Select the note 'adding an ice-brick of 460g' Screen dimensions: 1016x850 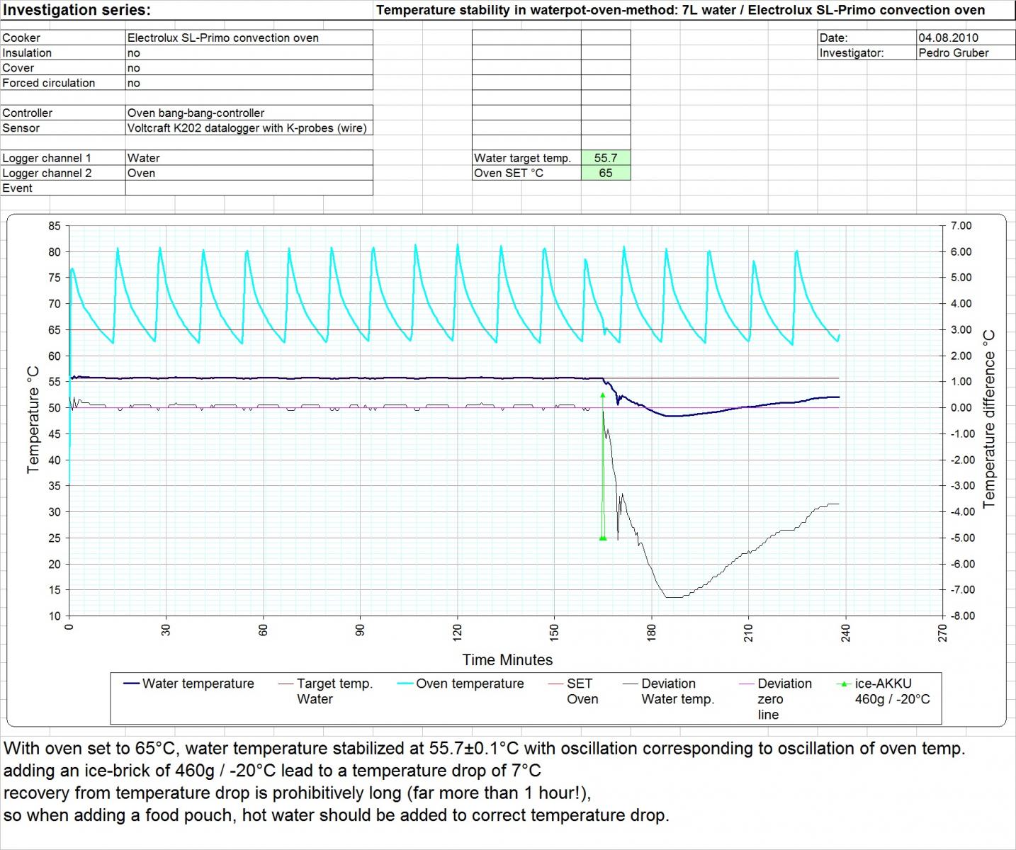(272, 771)
